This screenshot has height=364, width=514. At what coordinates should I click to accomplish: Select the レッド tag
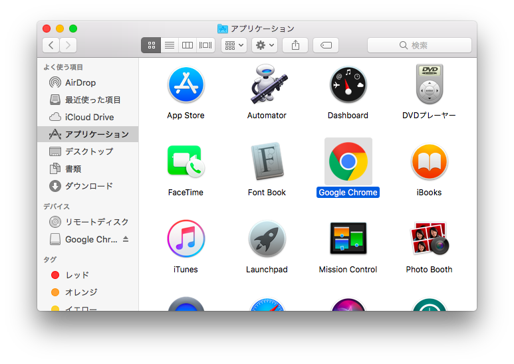point(88,275)
